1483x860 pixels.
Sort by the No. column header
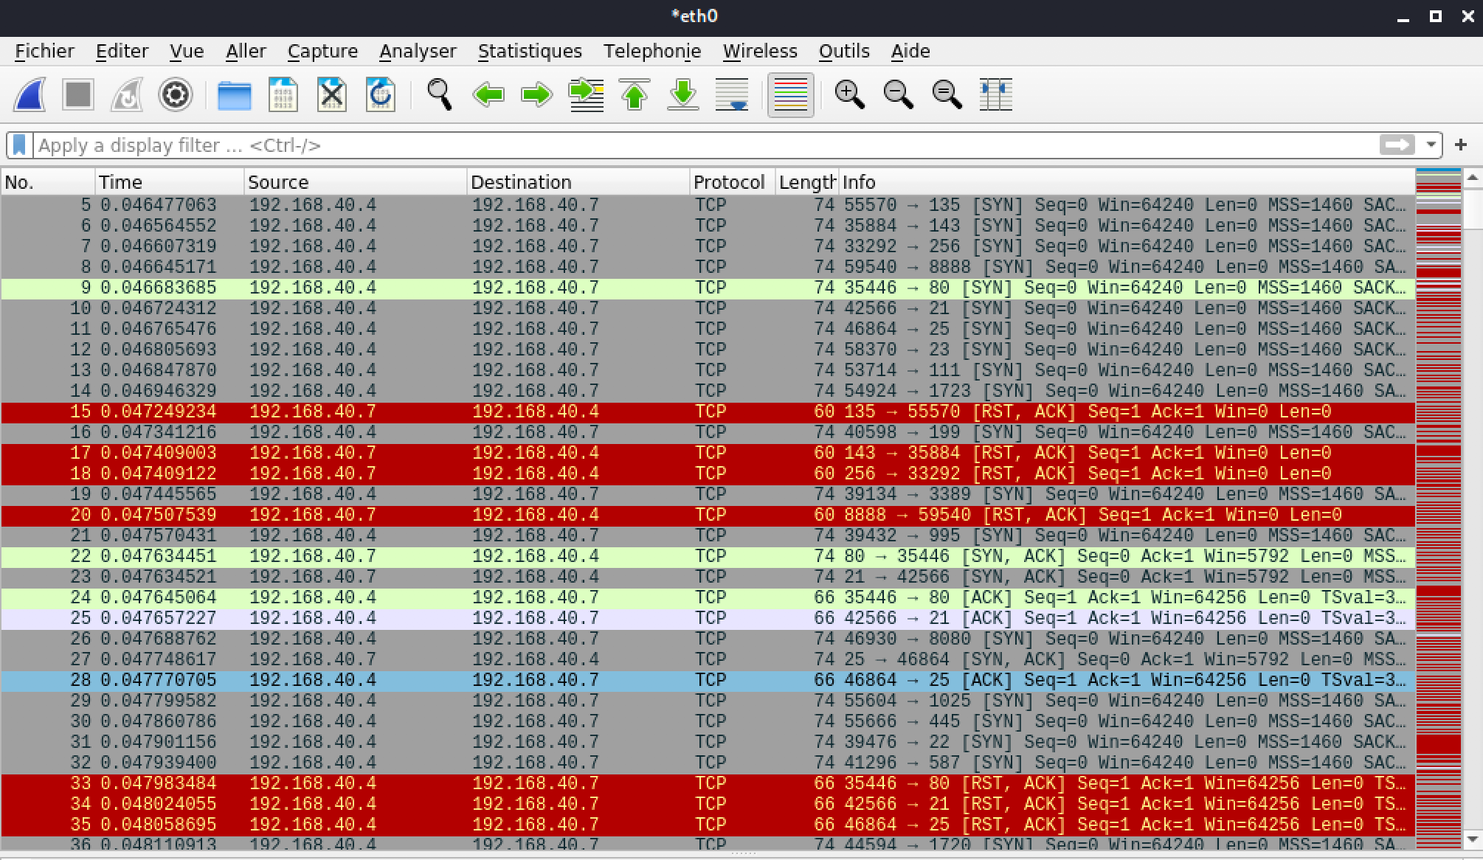(48, 182)
